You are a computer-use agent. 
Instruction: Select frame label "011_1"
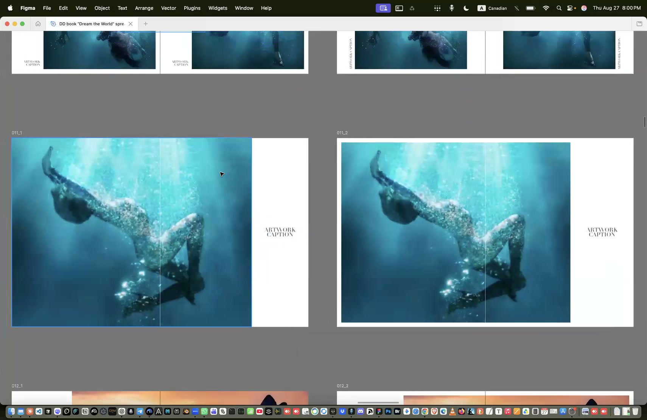[x=17, y=133]
